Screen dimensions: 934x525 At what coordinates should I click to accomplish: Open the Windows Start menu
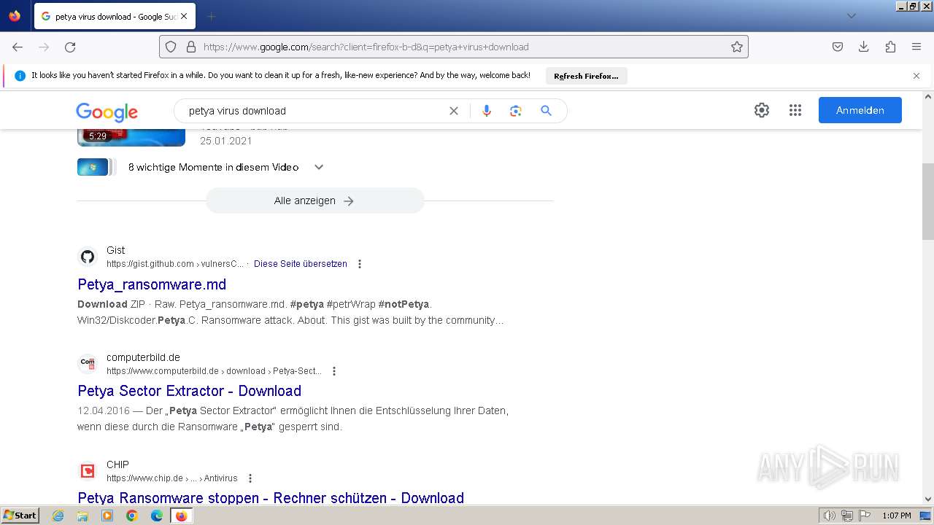(20, 516)
